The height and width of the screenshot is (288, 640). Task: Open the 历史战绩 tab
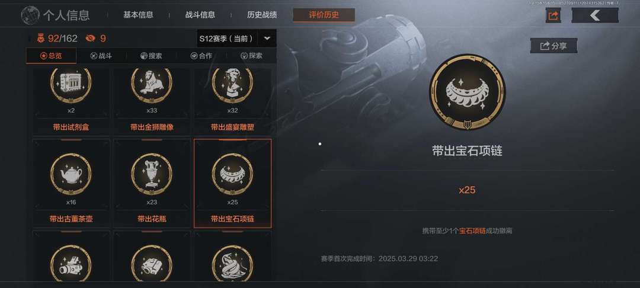pyautogui.click(x=262, y=15)
